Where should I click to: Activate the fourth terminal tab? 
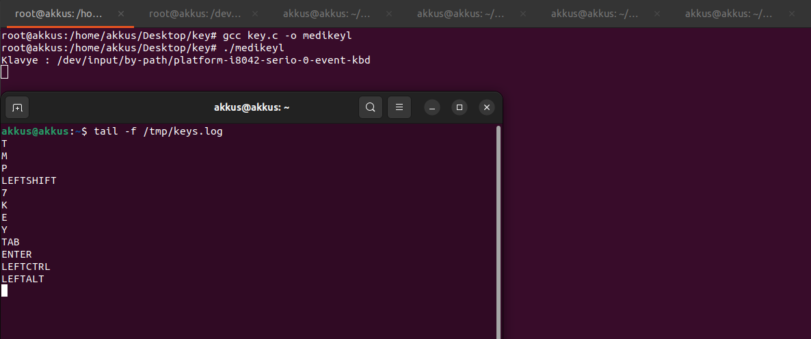click(461, 13)
